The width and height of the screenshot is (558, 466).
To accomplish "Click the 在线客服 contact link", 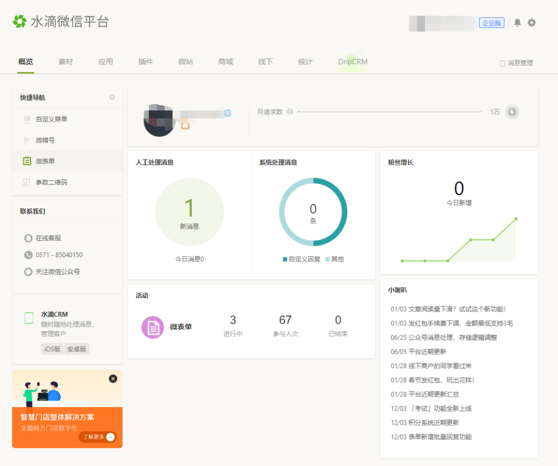I will [x=48, y=238].
